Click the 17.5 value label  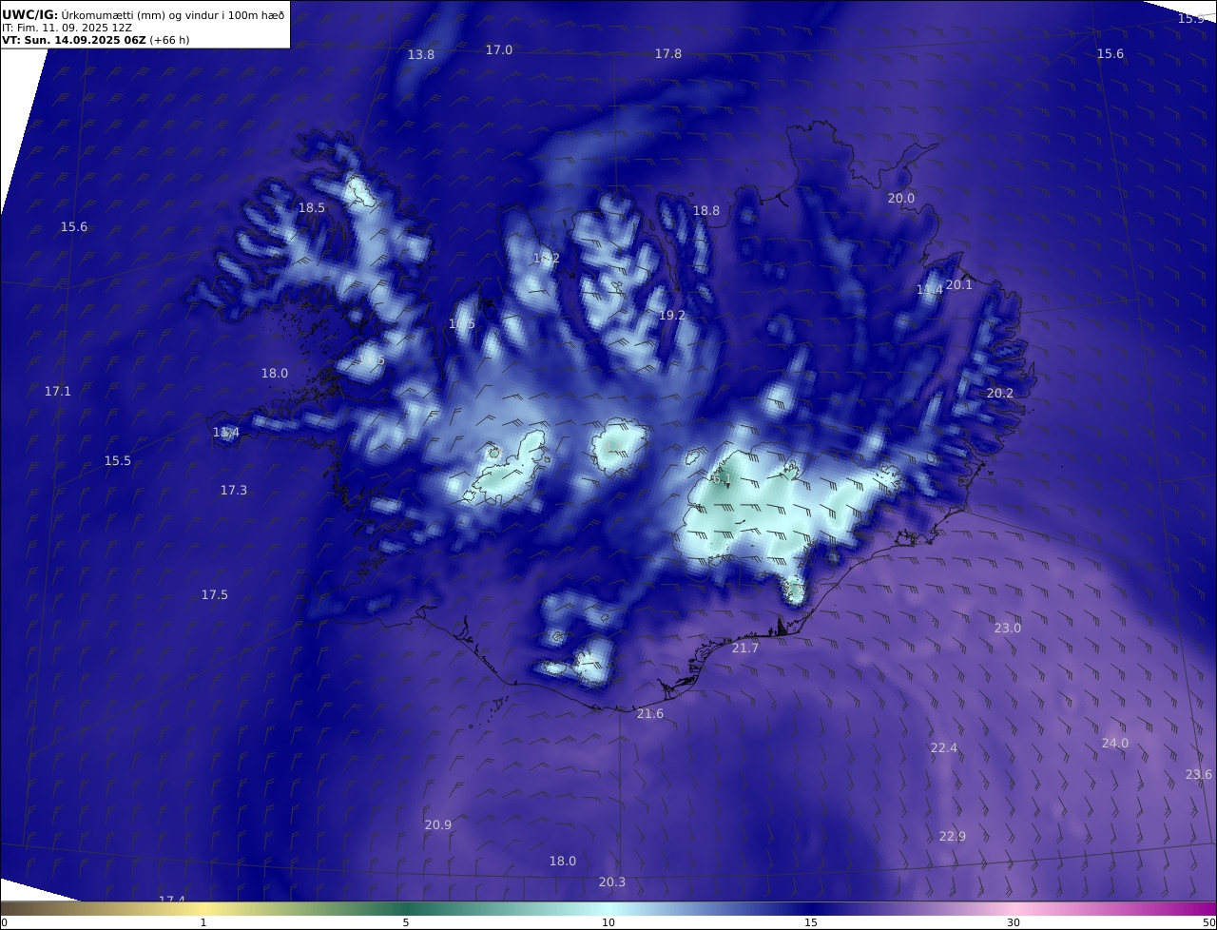tap(215, 595)
